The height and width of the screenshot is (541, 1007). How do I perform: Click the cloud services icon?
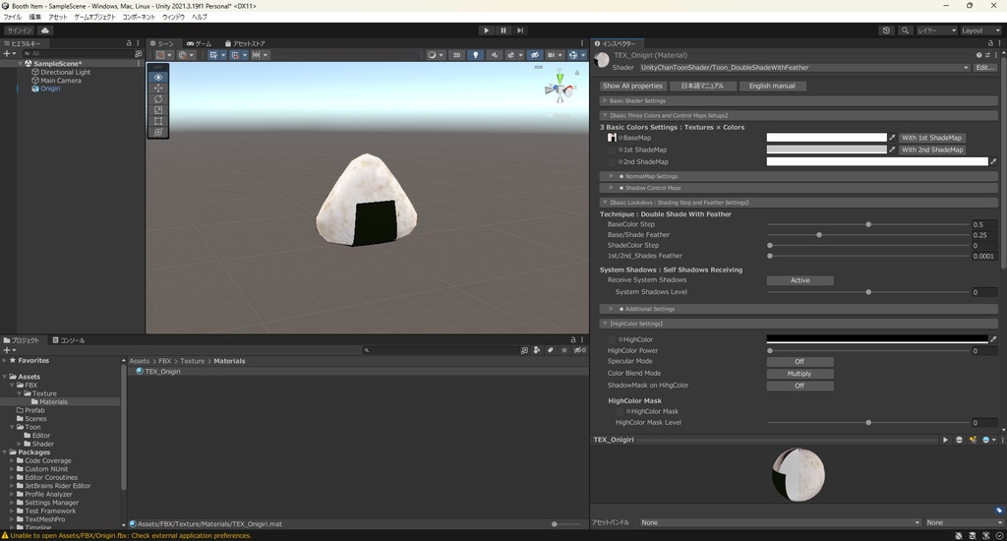pos(45,30)
